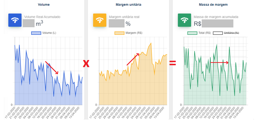Select the Massa de margem card title
This screenshot has width=260, height=124.
(213, 4)
